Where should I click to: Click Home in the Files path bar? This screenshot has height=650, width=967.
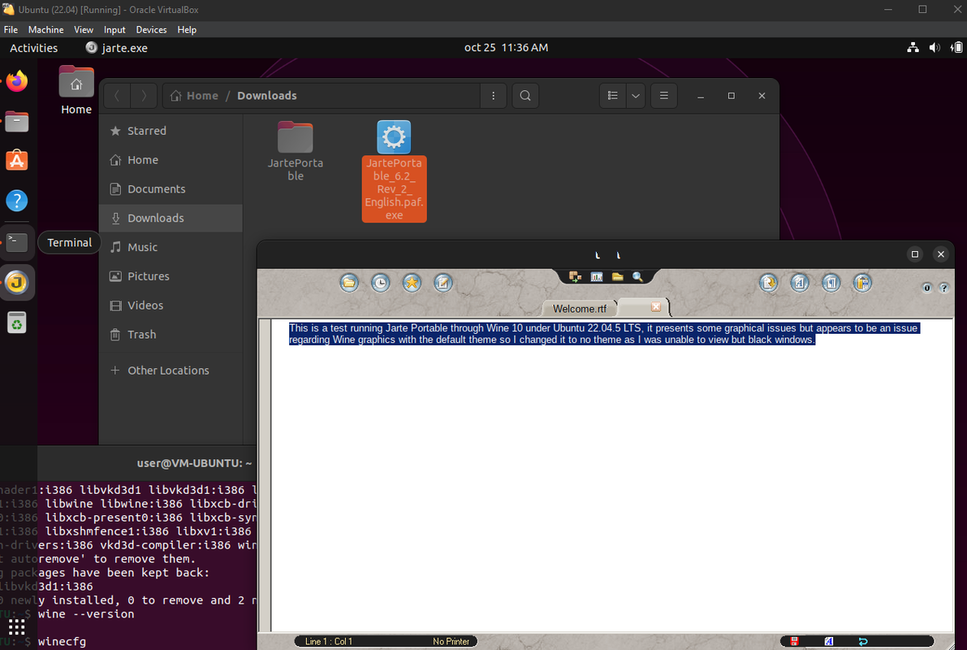(x=194, y=96)
